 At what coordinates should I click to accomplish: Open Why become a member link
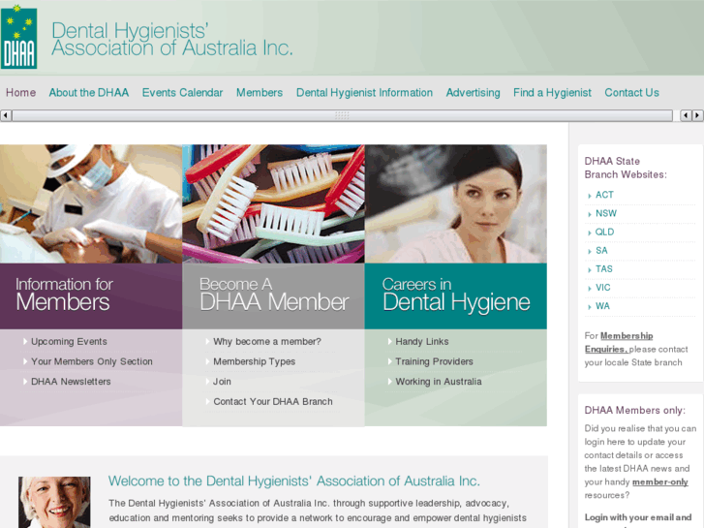click(267, 342)
